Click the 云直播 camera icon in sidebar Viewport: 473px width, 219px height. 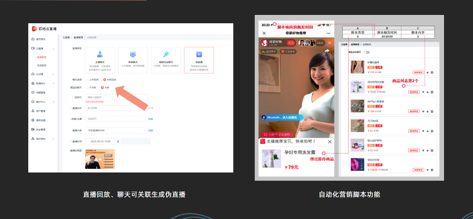(33, 48)
